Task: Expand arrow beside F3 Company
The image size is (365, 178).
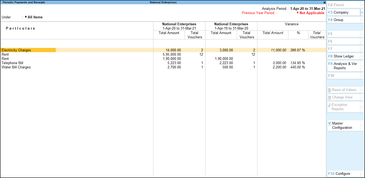Action: pyautogui.click(x=362, y=13)
